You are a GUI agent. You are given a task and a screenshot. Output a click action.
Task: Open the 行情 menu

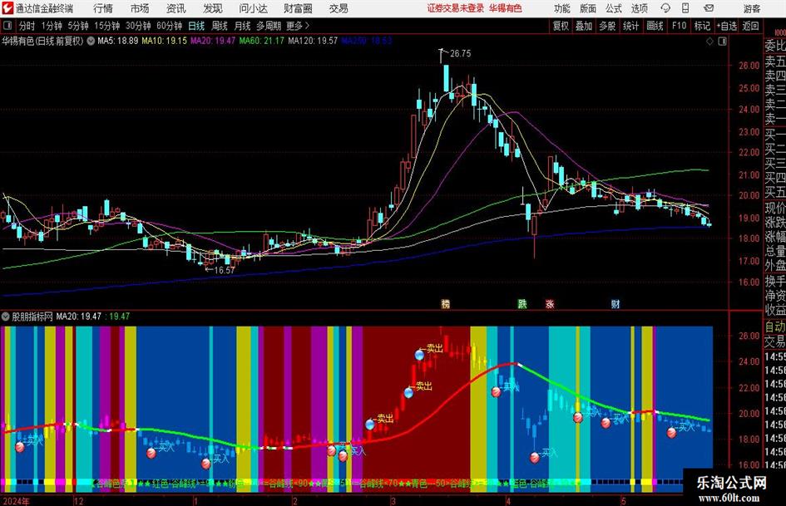coord(103,8)
